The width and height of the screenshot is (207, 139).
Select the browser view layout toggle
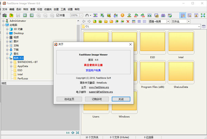pos(183,16)
